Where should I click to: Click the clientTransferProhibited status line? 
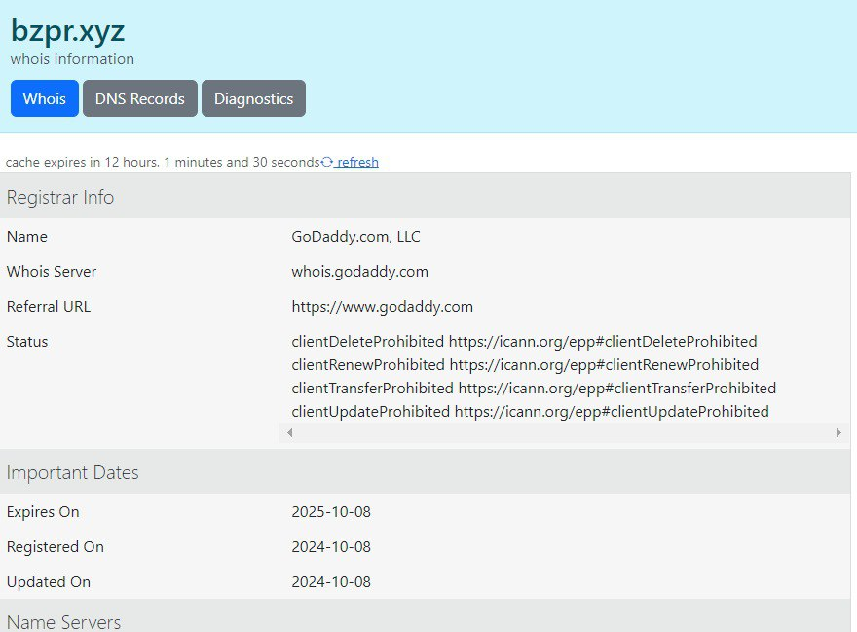coord(534,389)
